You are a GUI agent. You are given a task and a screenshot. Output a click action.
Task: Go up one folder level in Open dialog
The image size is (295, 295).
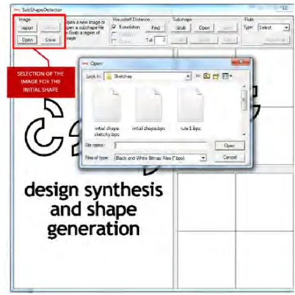click(207, 76)
